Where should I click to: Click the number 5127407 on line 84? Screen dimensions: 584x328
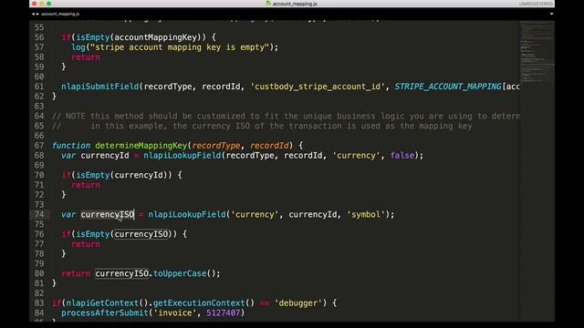[223, 313]
